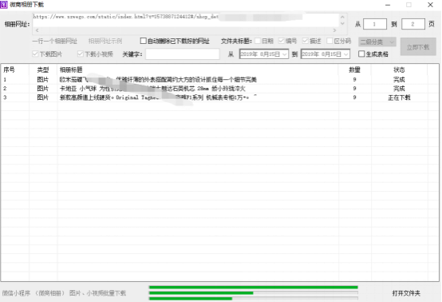
Task: Click the URL box scroll down arrow
Action: (342, 24)
